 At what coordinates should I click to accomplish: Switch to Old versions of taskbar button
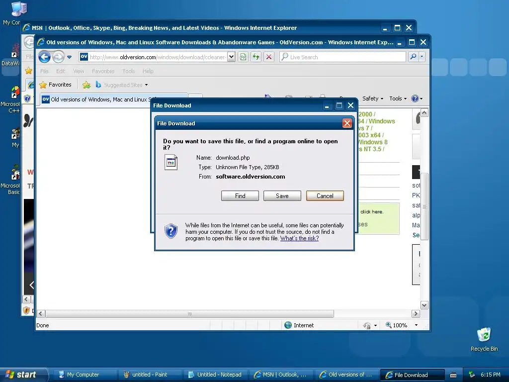click(346, 375)
